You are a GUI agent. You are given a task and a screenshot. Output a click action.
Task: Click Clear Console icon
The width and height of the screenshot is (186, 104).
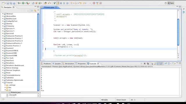click(x=152, y=64)
